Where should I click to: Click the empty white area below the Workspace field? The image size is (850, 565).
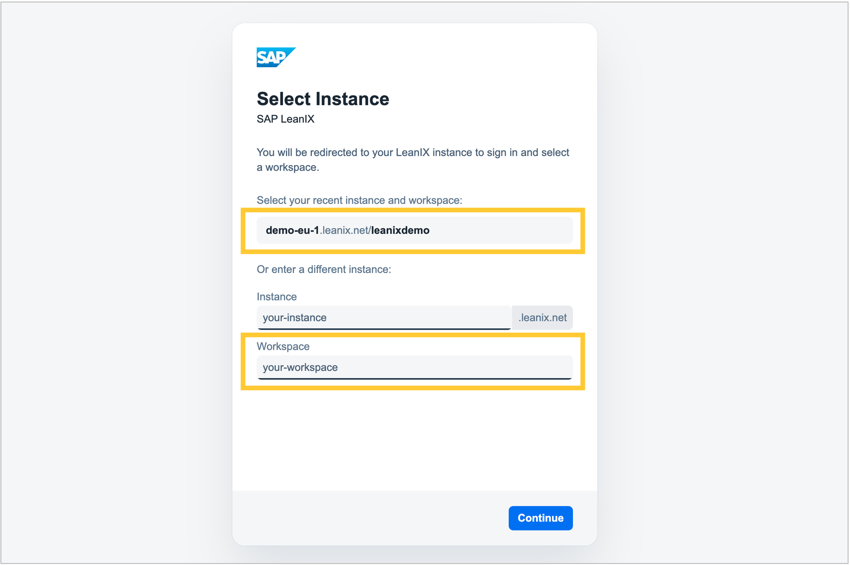tap(414, 440)
